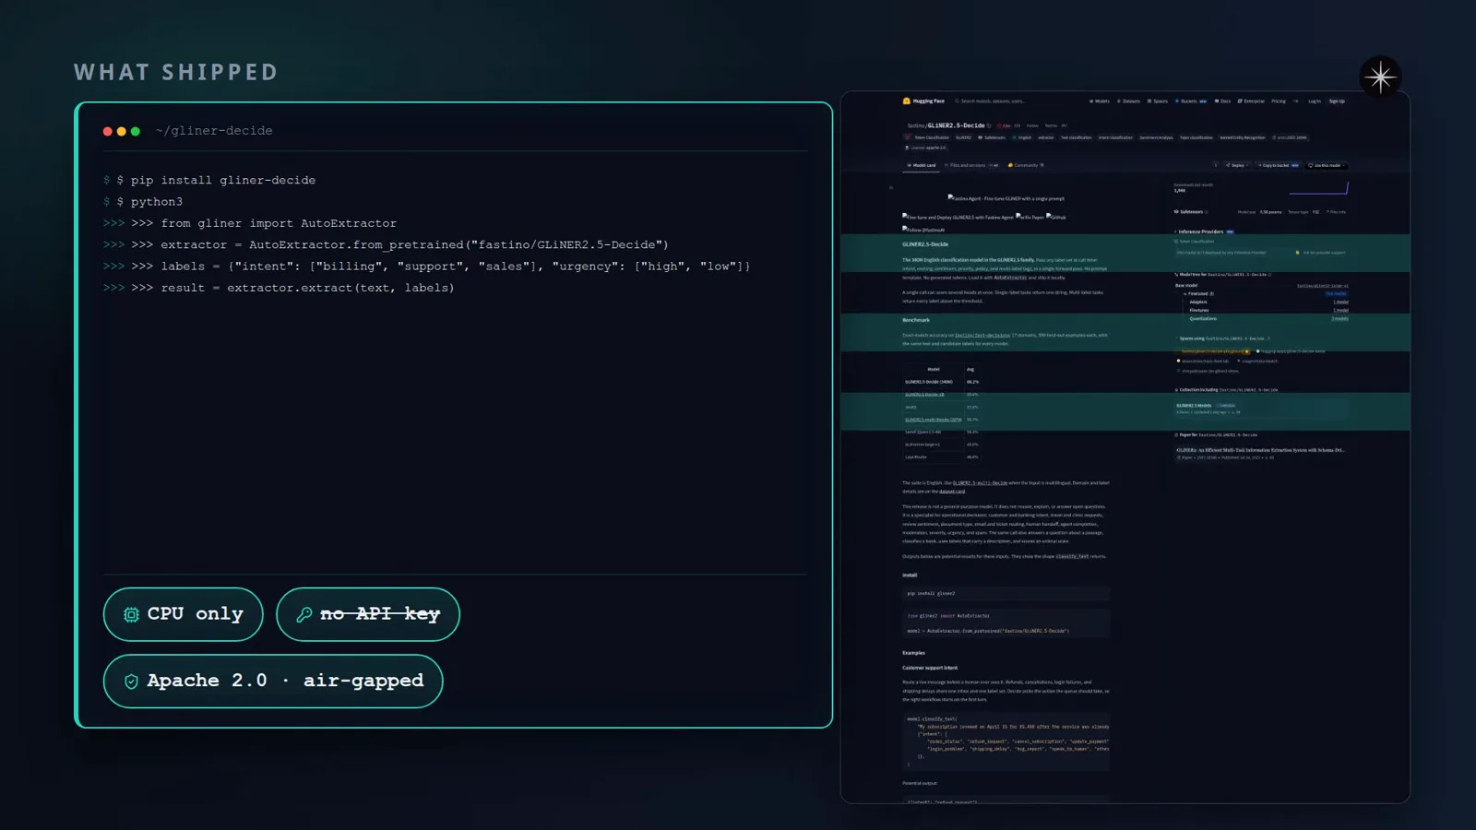Viewport: 1476px width, 830px height.
Task: Click the Quantizations models count link
Action: [1339, 318]
